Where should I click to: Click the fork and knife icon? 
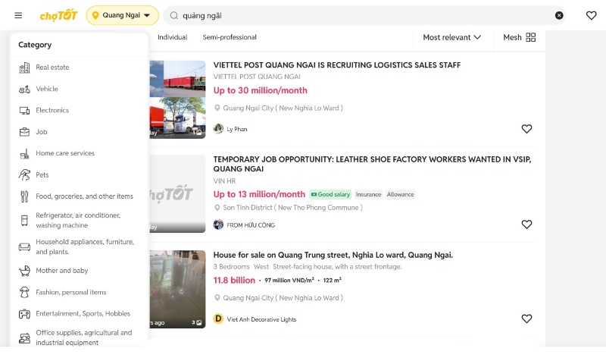point(24,196)
